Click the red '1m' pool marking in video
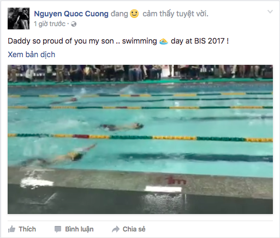The width and height of the screenshot is (280, 238). coord(175,181)
